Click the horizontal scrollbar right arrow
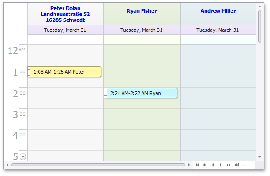 pyautogui.click(x=189, y=165)
